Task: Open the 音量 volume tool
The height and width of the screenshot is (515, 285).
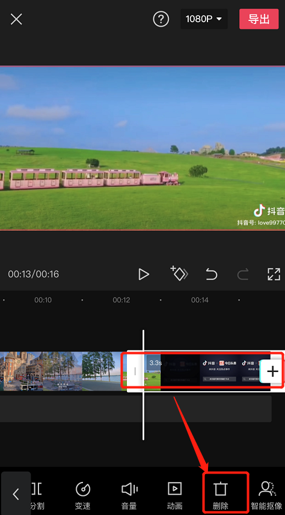Action: pos(129,496)
